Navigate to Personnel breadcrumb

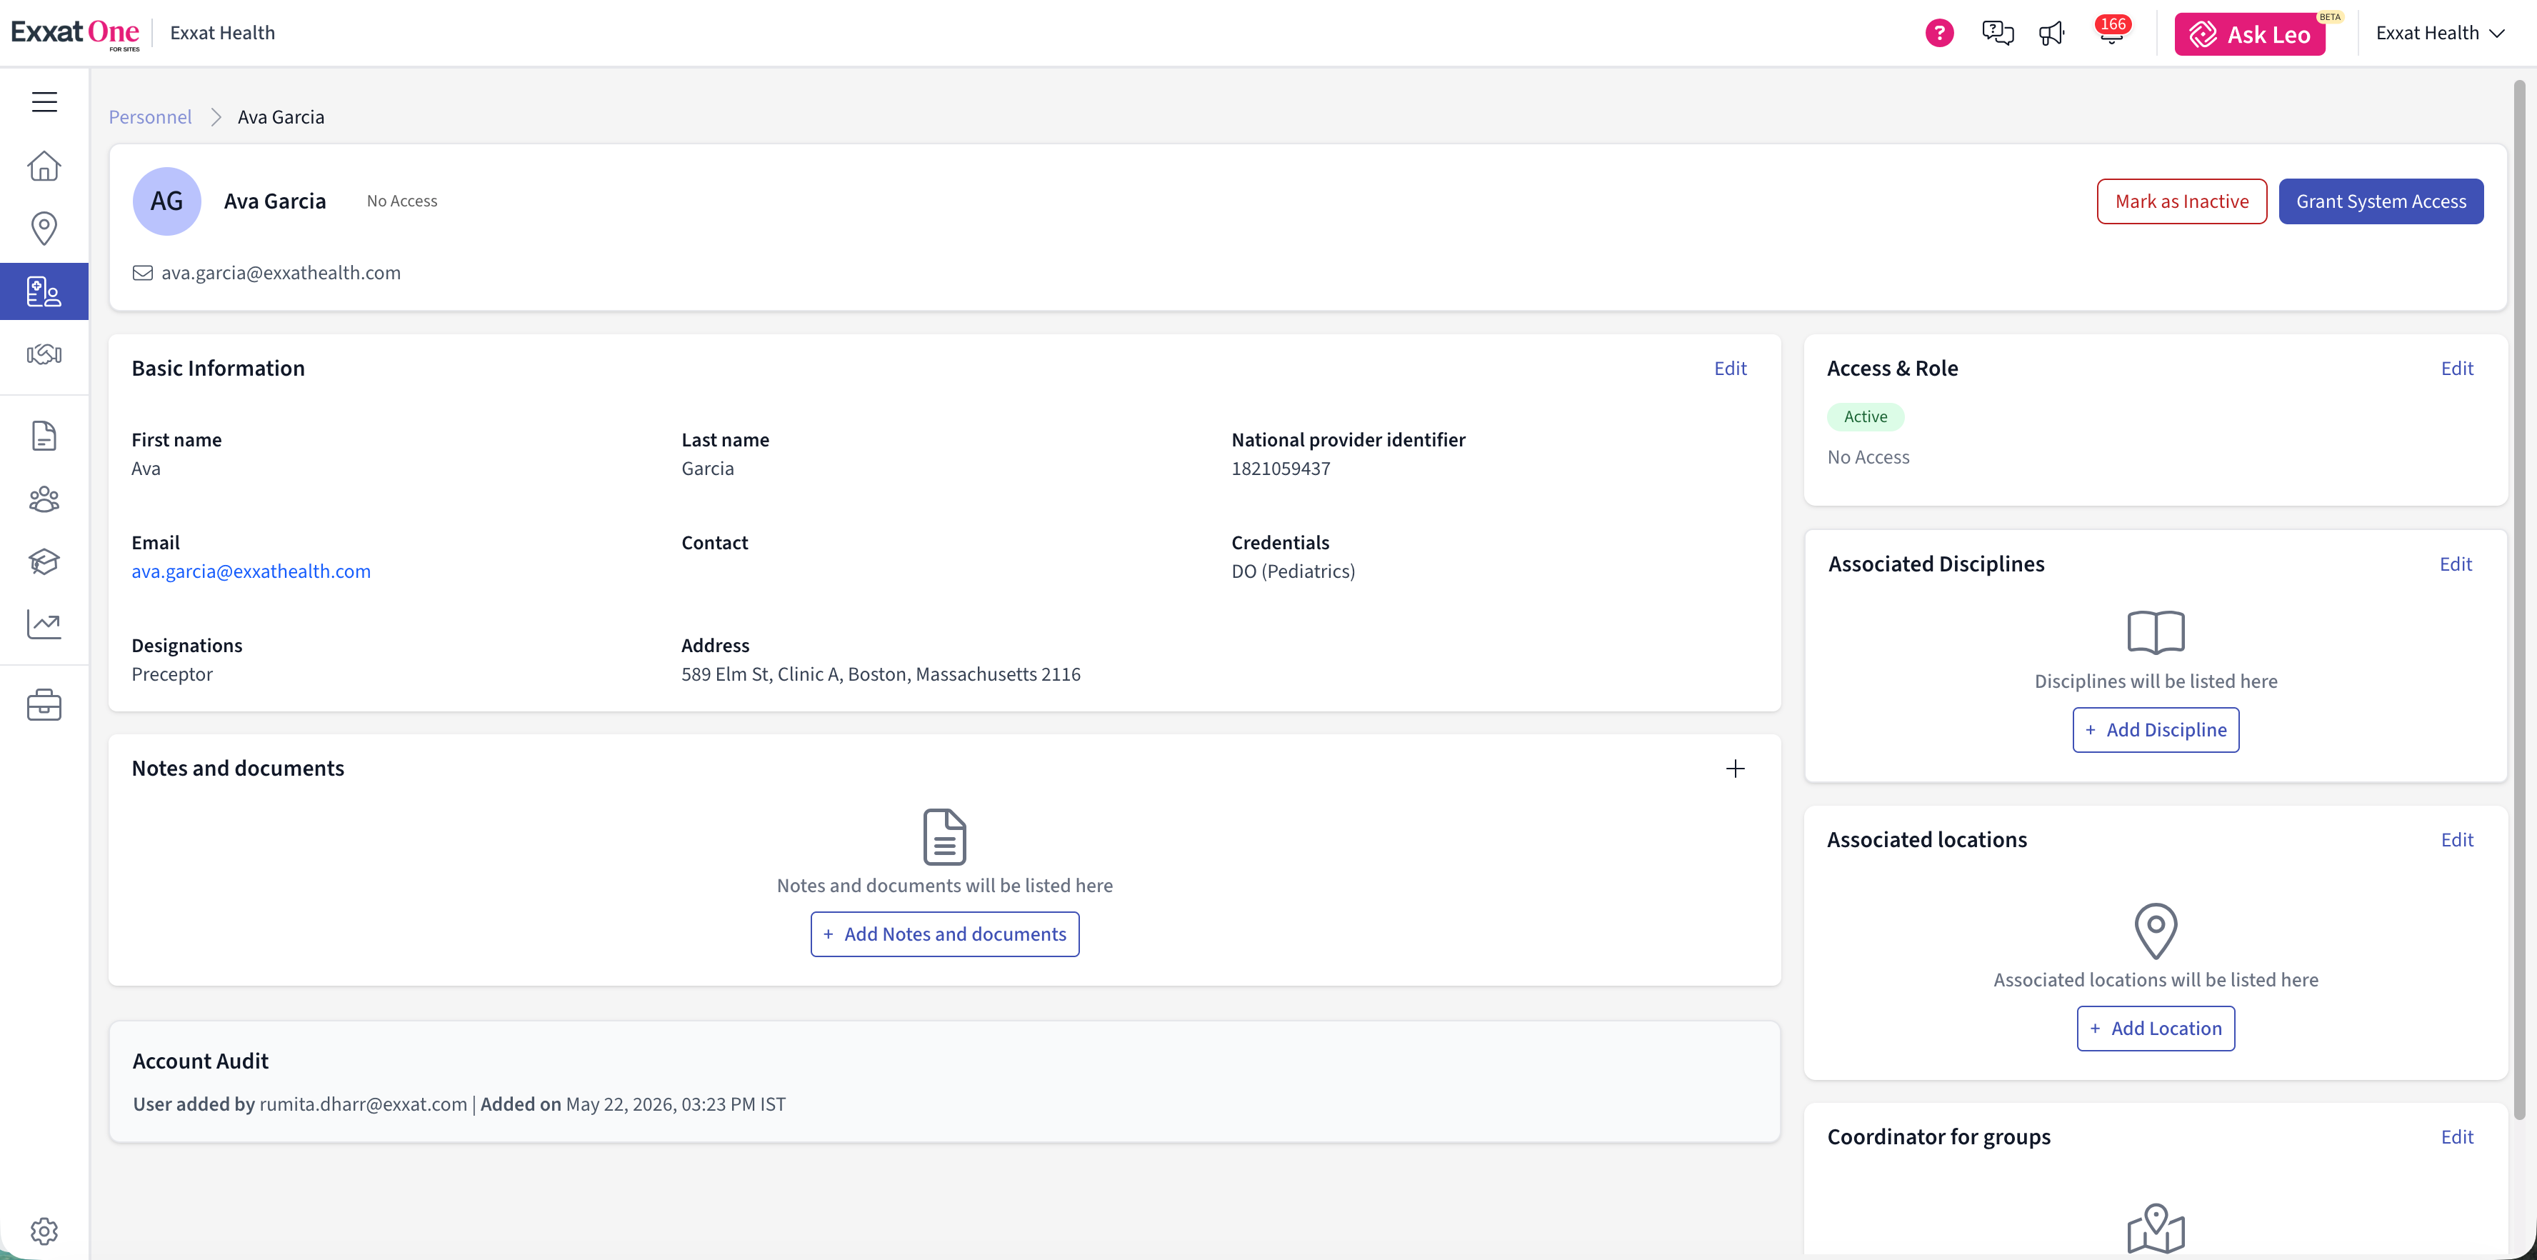(150, 117)
